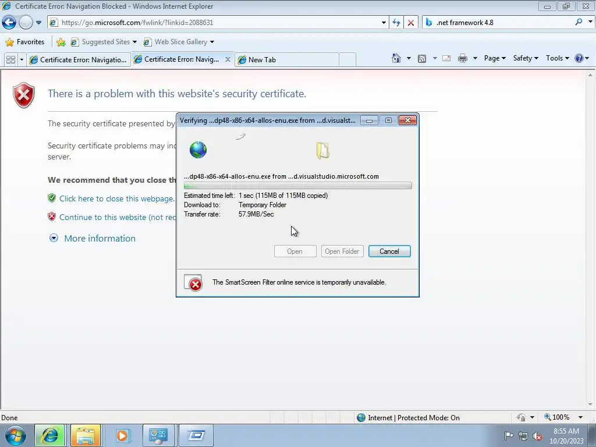Click the Bing search box
The image size is (596, 447).
[498, 23]
